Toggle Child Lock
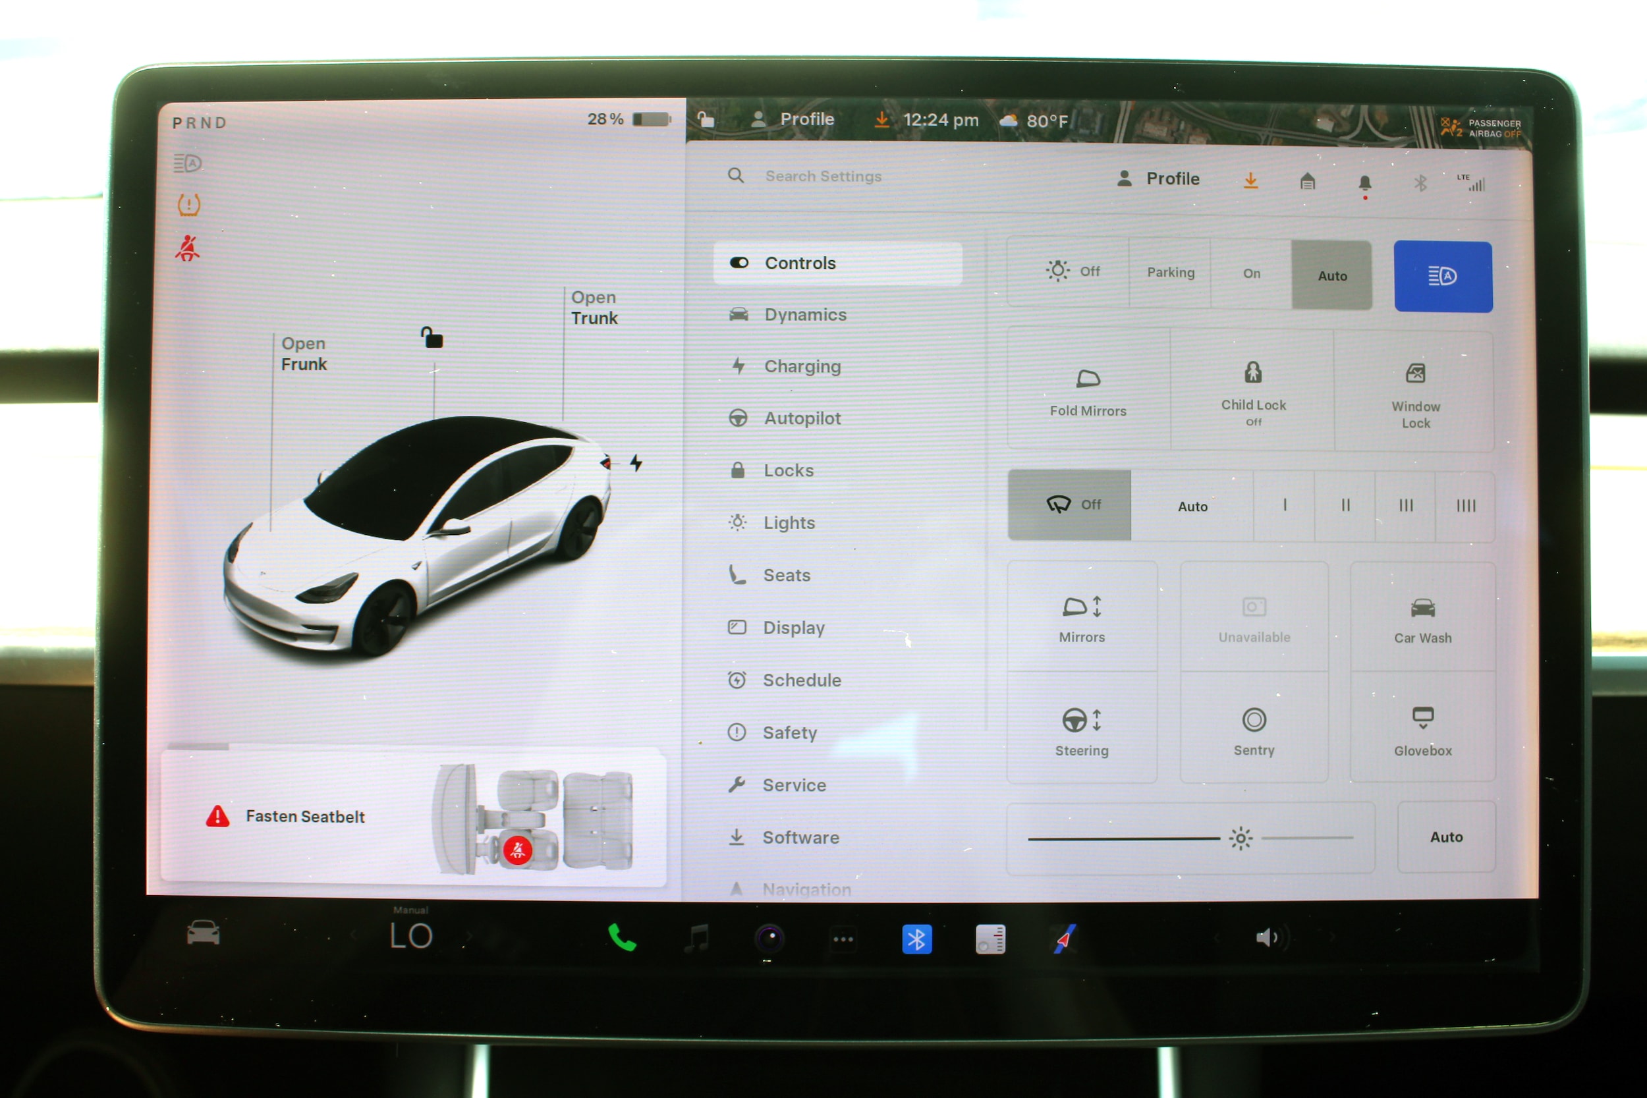Image resolution: width=1647 pixels, height=1098 pixels. [1253, 390]
